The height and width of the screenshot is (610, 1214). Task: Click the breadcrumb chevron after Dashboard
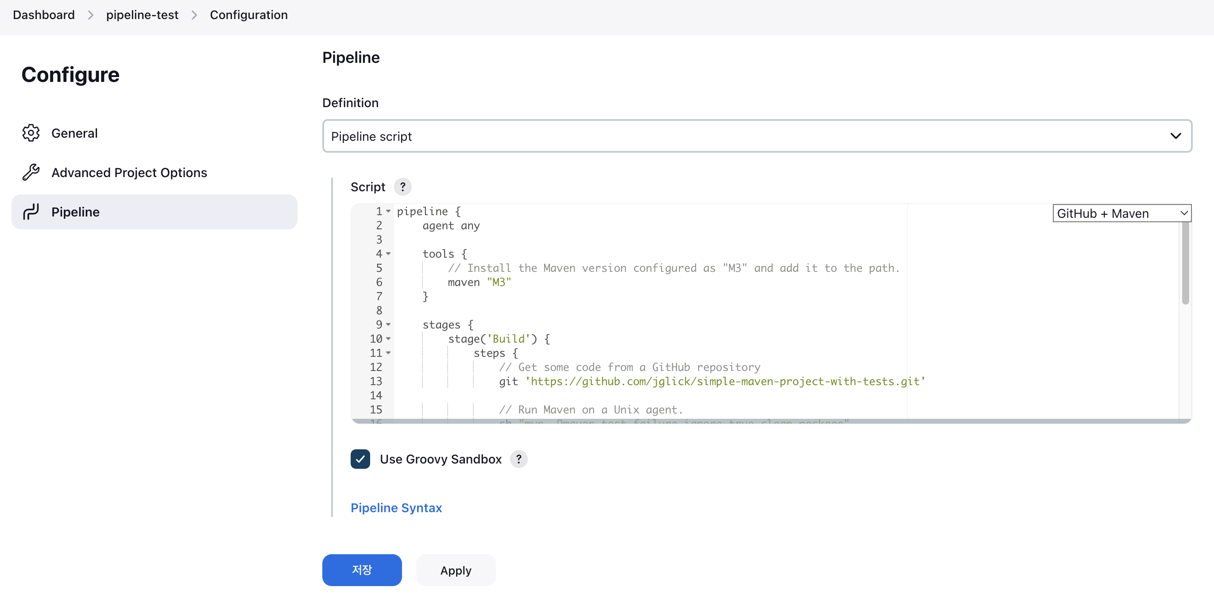(x=90, y=15)
